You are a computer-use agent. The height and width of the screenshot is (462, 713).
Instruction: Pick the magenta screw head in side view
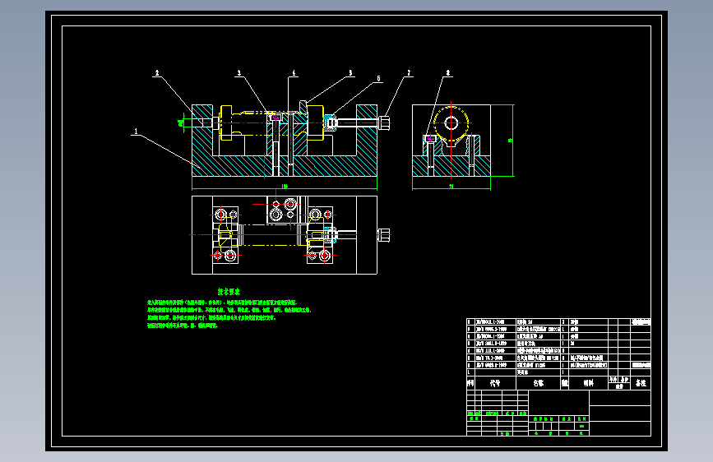[430, 138]
